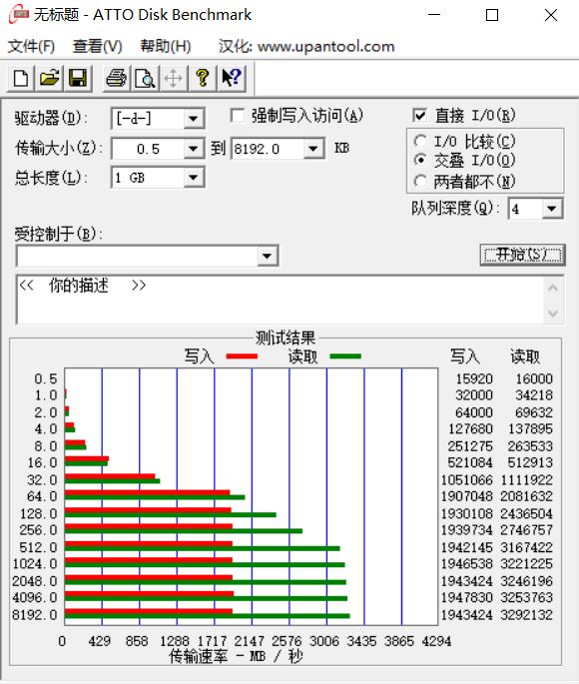
Task: Start the benchmark with 开始(S) button
Action: point(522,255)
